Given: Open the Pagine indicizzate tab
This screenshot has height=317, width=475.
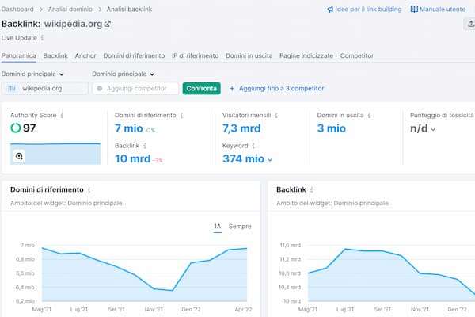Looking at the screenshot, I should click(306, 56).
